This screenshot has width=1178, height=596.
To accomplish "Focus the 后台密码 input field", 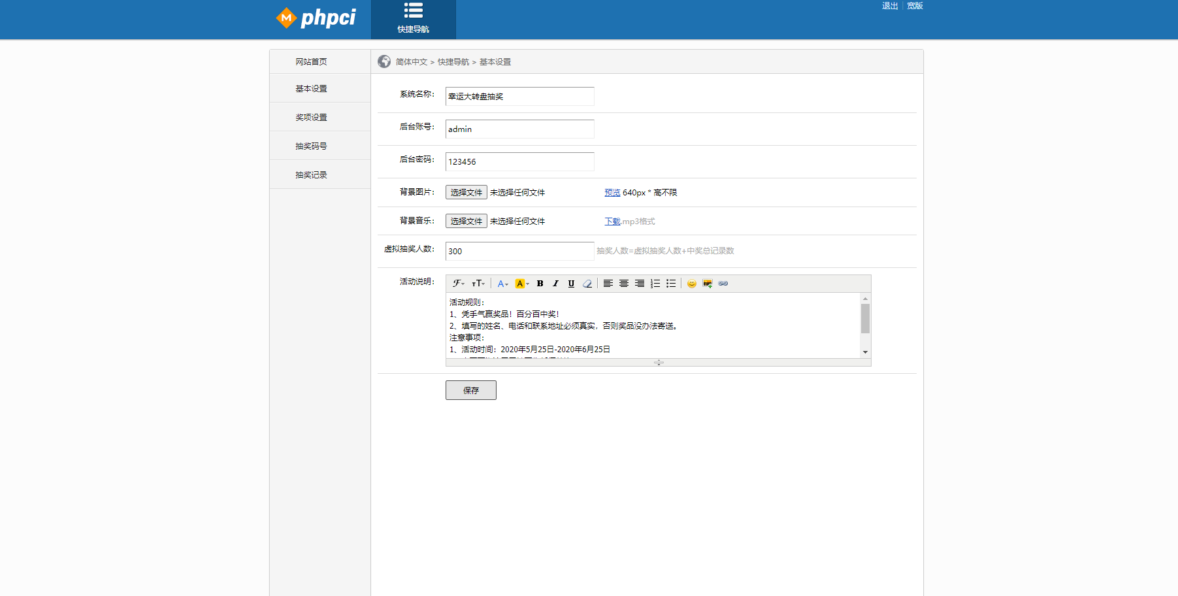I will tap(520, 161).
